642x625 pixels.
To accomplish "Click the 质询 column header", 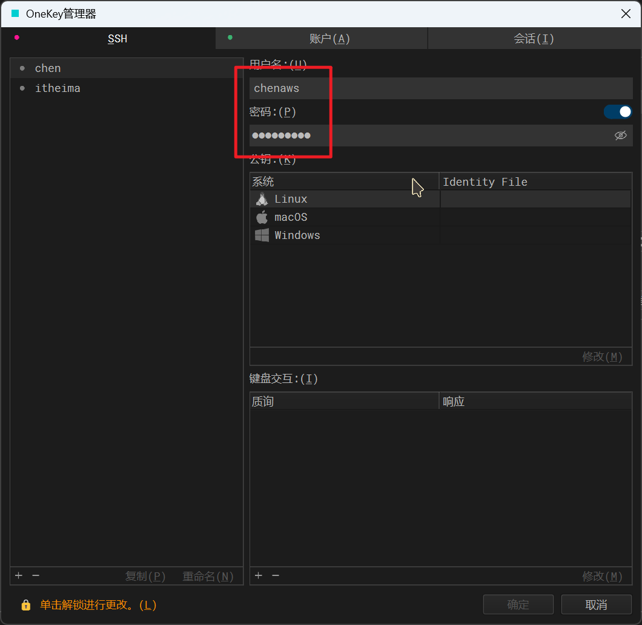I will click(345, 401).
